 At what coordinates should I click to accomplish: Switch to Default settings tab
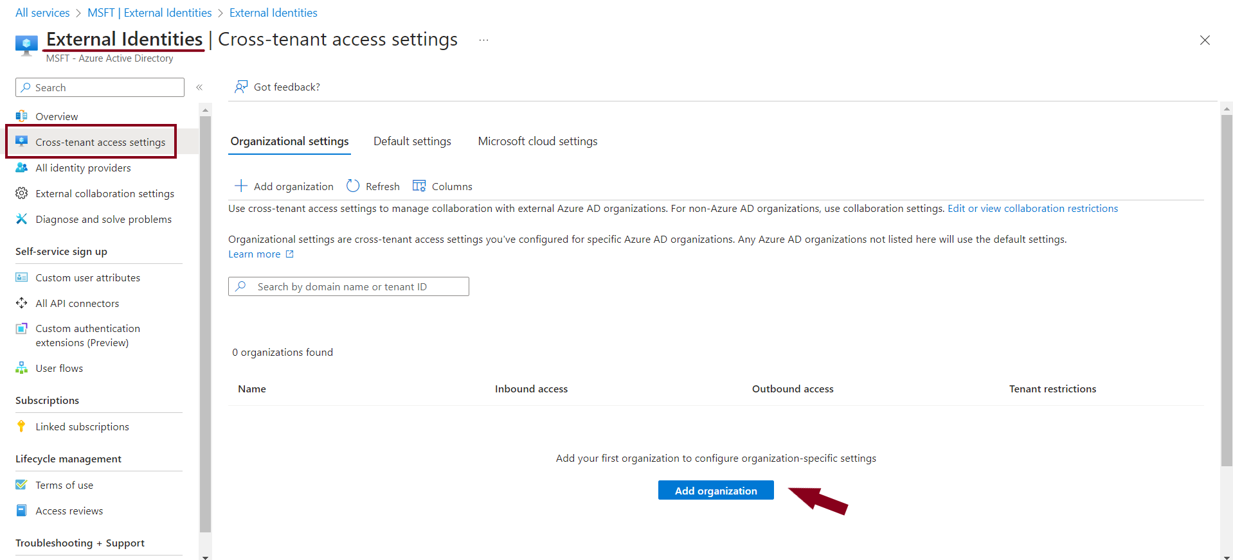tap(412, 141)
